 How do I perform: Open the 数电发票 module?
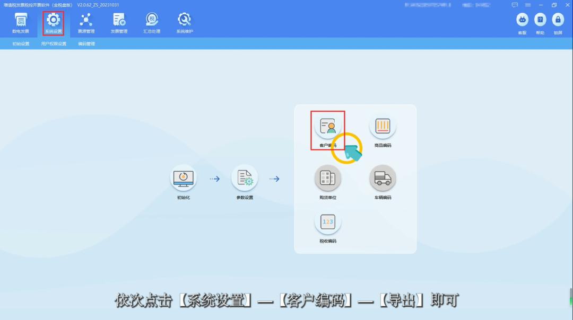(x=21, y=23)
